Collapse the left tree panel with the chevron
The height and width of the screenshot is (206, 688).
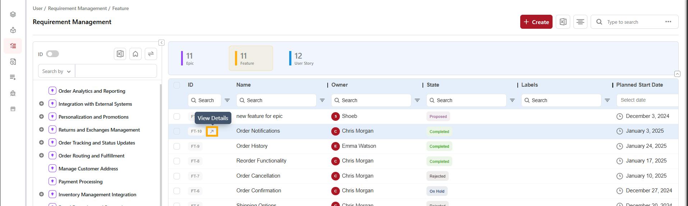tap(162, 43)
